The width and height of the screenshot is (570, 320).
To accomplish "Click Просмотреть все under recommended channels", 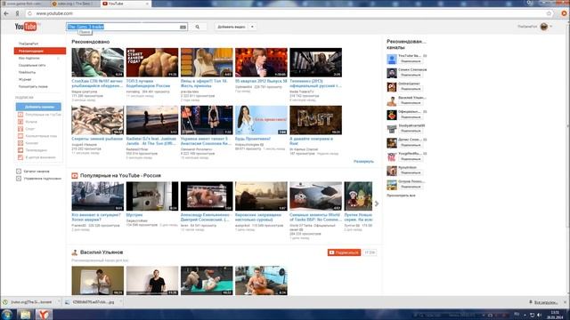I will coord(401,196).
